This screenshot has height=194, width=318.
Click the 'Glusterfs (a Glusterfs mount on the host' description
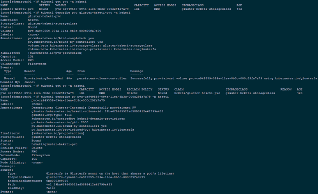coord(110,173)
